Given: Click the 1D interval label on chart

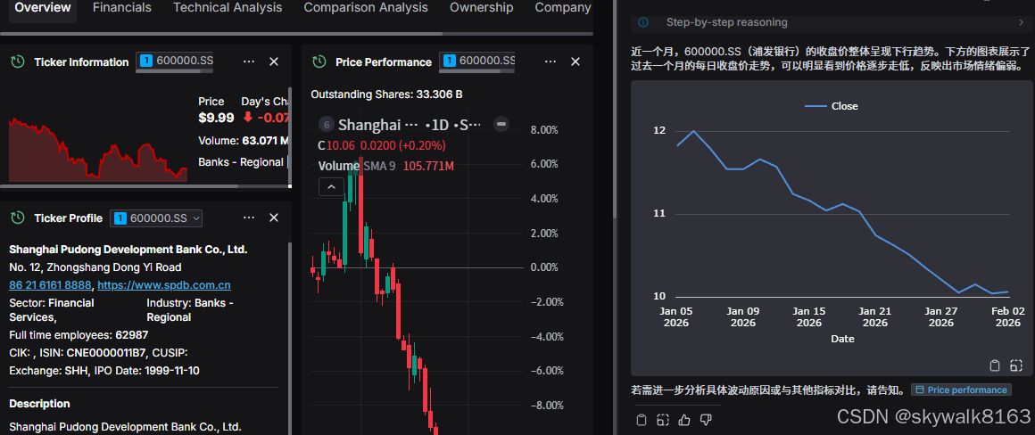Looking at the screenshot, I should pos(440,125).
